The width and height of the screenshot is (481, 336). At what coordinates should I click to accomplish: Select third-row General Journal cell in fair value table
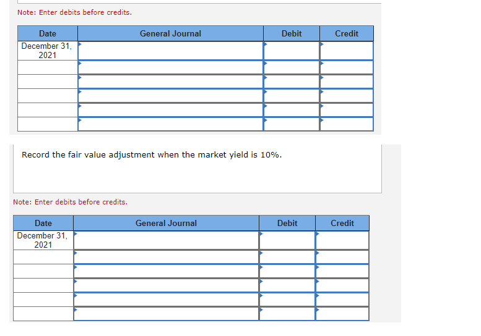pos(167,271)
